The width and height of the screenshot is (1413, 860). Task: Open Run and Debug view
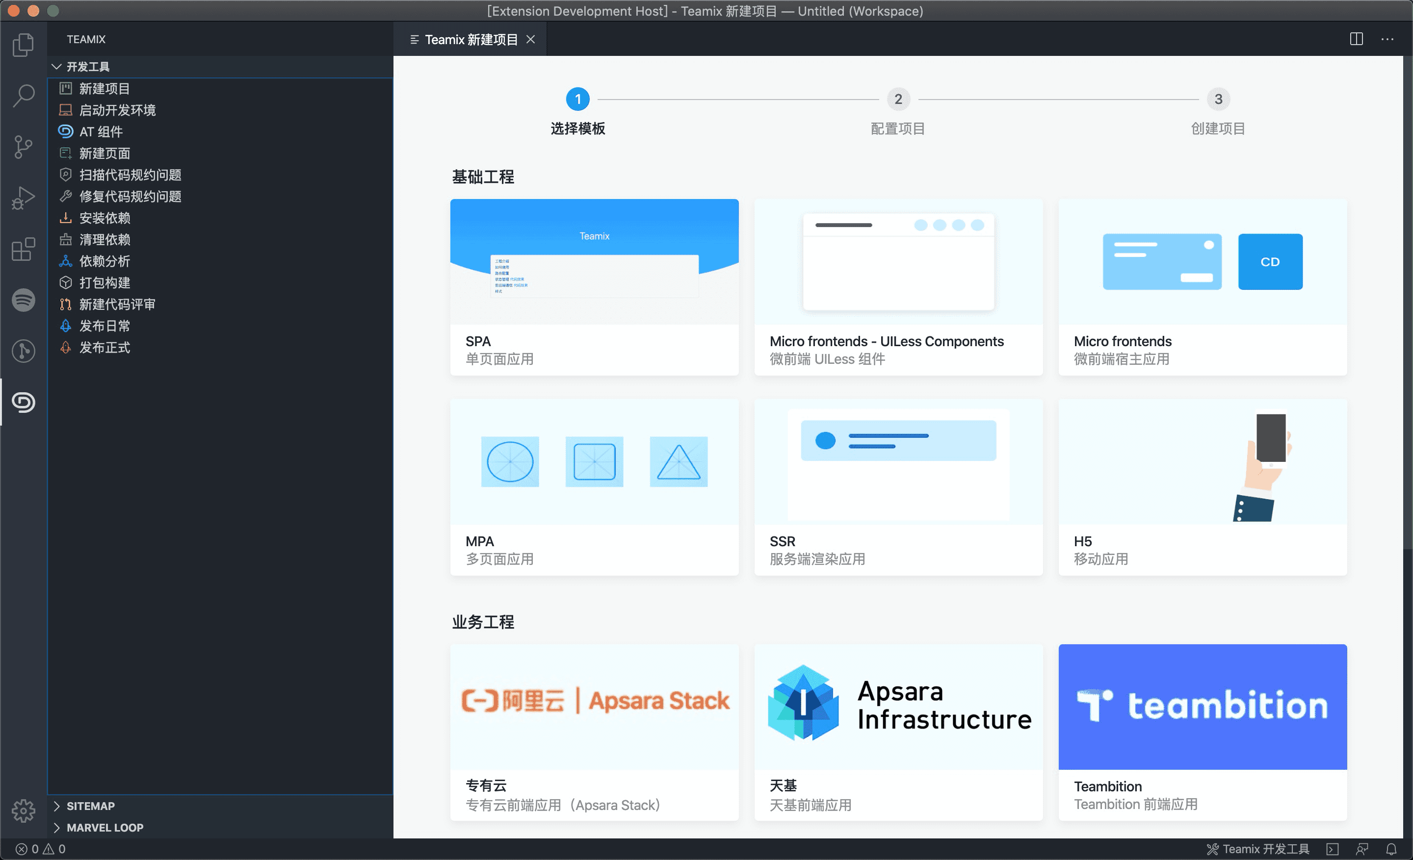[x=23, y=198]
